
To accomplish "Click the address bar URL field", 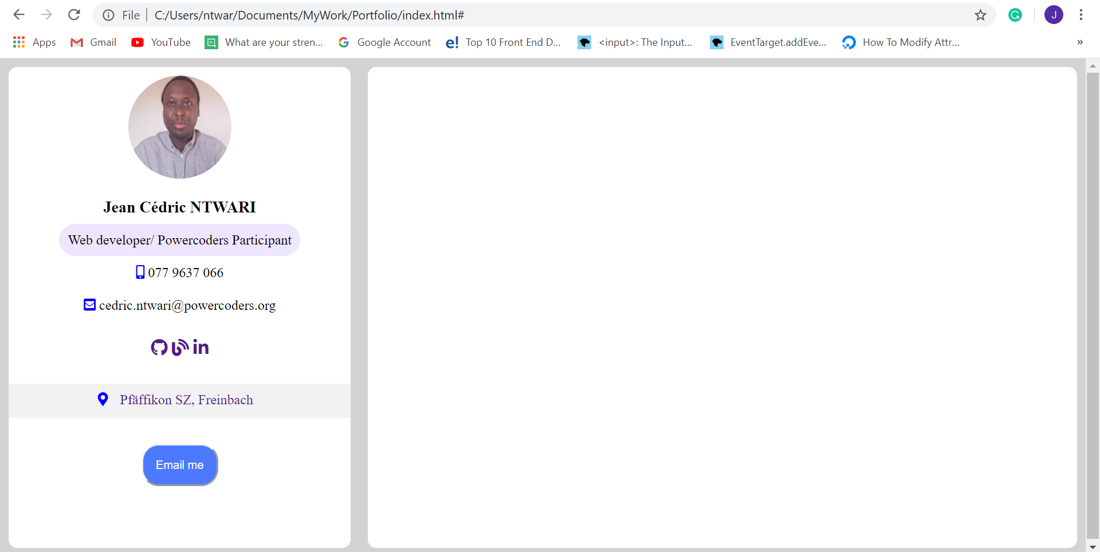I will pyautogui.click(x=516, y=15).
